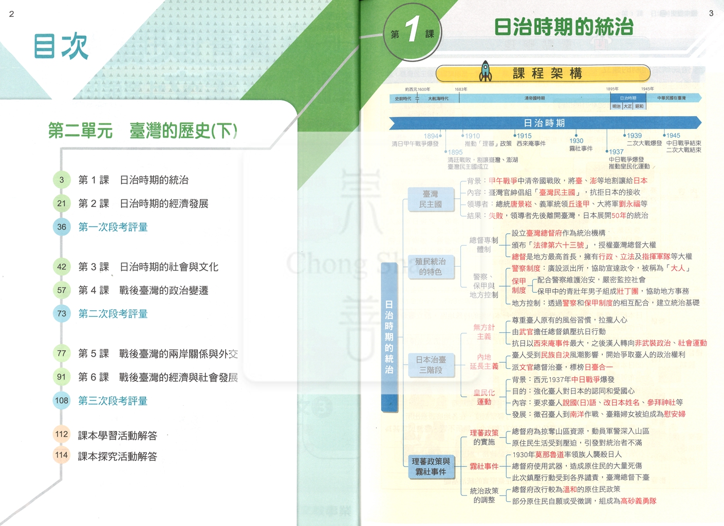Image resolution: width=724 pixels, height=526 pixels.
Task: Click the line 設立臺灣總督府作為統治機構
Action: point(559,233)
